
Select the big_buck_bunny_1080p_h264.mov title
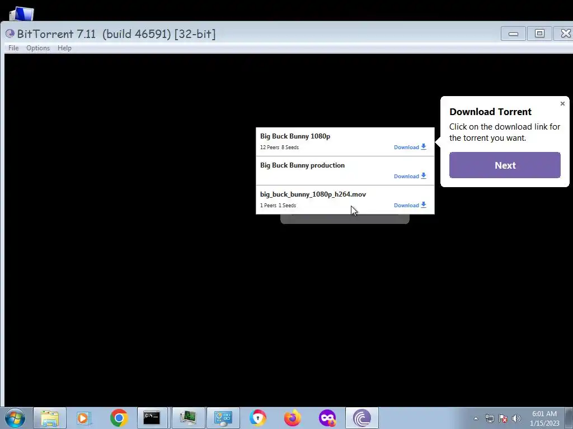(313, 194)
